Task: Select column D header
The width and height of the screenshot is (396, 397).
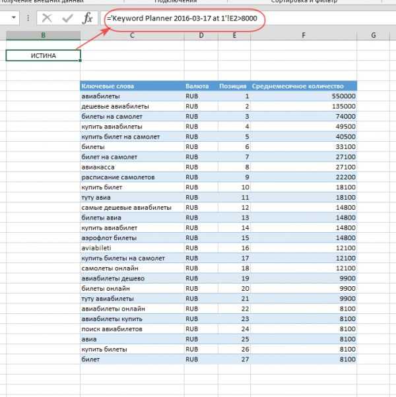Action: (201, 35)
